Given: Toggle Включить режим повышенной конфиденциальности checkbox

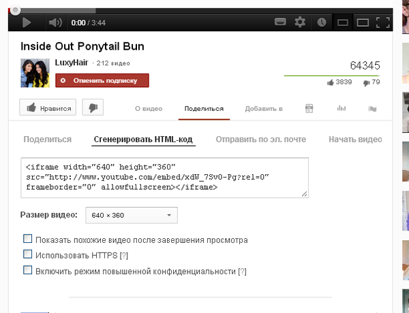Looking at the screenshot, I should [x=28, y=270].
